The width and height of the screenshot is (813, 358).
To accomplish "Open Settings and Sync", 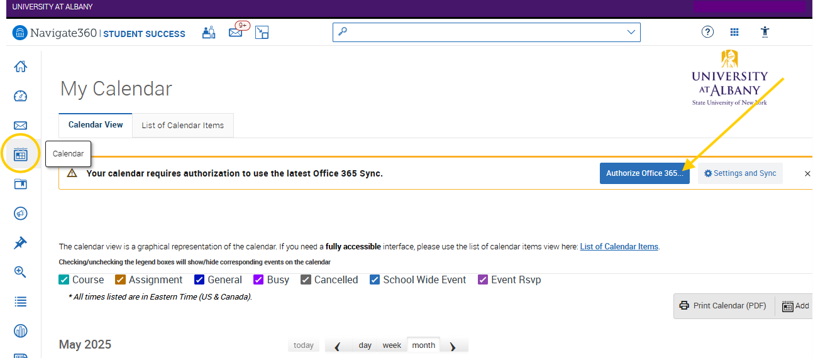I will 740,173.
